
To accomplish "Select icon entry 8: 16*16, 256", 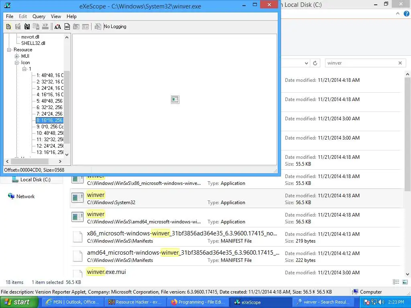I will (49, 120).
